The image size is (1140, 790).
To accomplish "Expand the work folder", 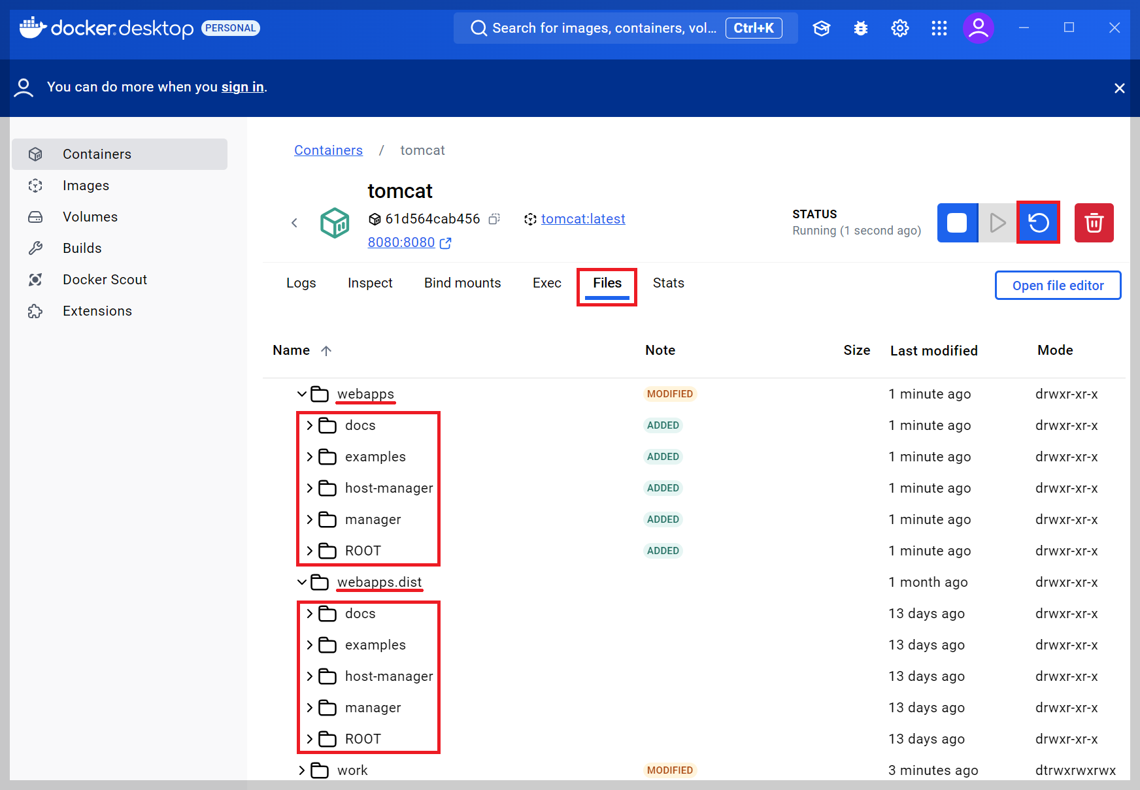I will pyautogui.click(x=302, y=770).
